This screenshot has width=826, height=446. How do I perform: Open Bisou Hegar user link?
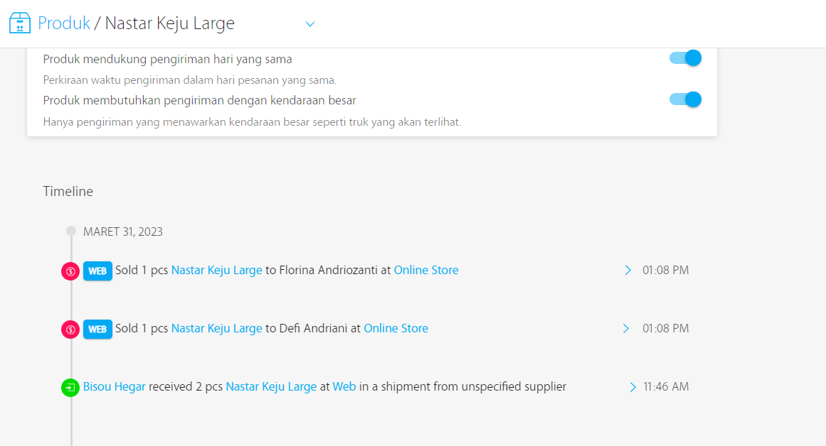coord(114,387)
